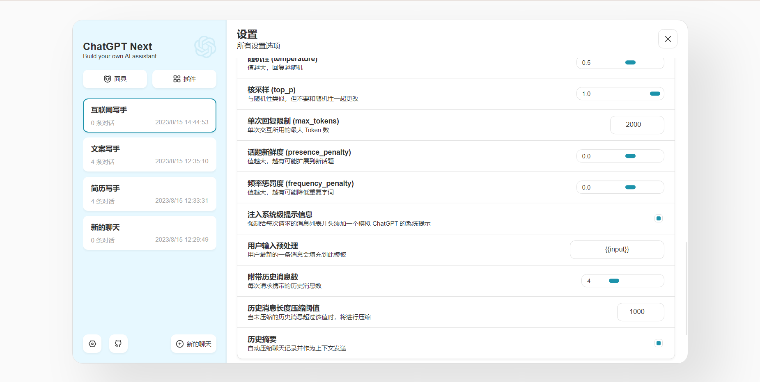Adjust the presence_penalty slider
Viewport: 760px width, 382px height.
click(620, 156)
